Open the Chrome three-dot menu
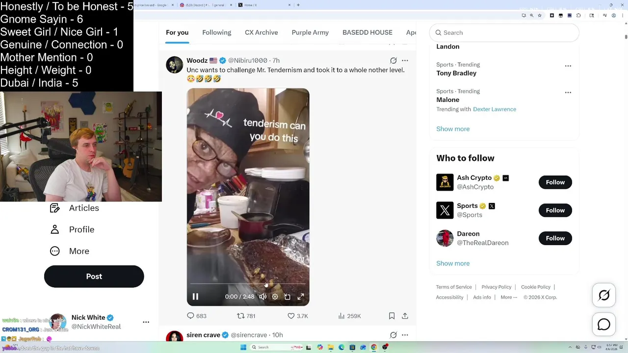628x353 pixels. pyautogui.click(x=622, y=15)
